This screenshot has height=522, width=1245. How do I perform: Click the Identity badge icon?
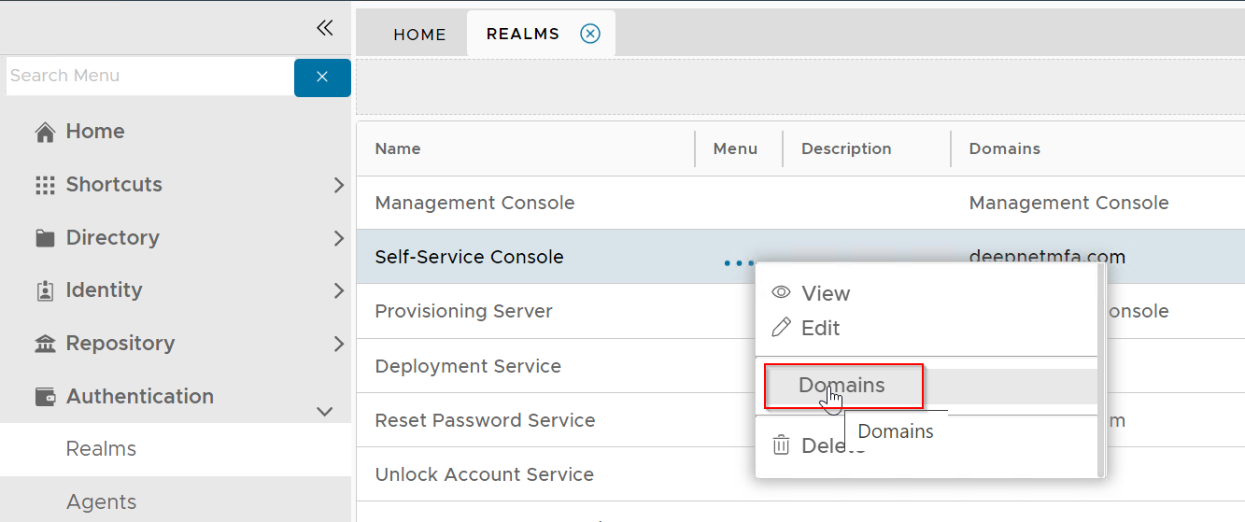45,291
